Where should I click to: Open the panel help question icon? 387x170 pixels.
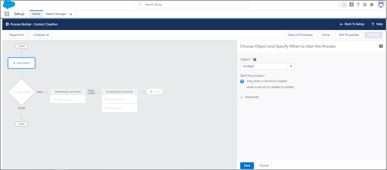(x=381, y=46)
